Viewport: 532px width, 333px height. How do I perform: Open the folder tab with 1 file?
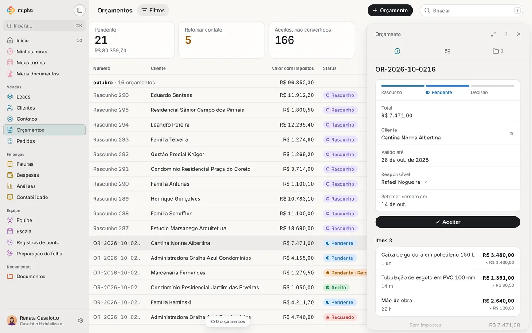pyautogui.click(x=498, y=51)
